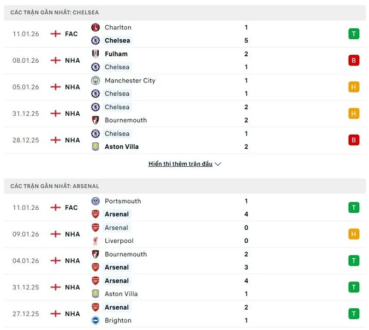Select the Liverpool club logo
The width and height of the screenshot is (369, 330).
click(95, 241)
